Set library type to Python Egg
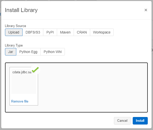Image resolution: width=153 pixels, height=130 pixels. (28, 52)
